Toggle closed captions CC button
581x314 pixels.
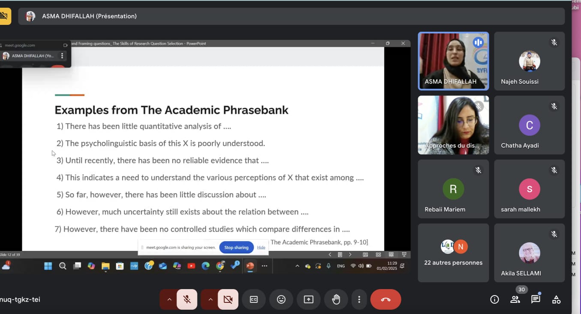pos(254,299)
